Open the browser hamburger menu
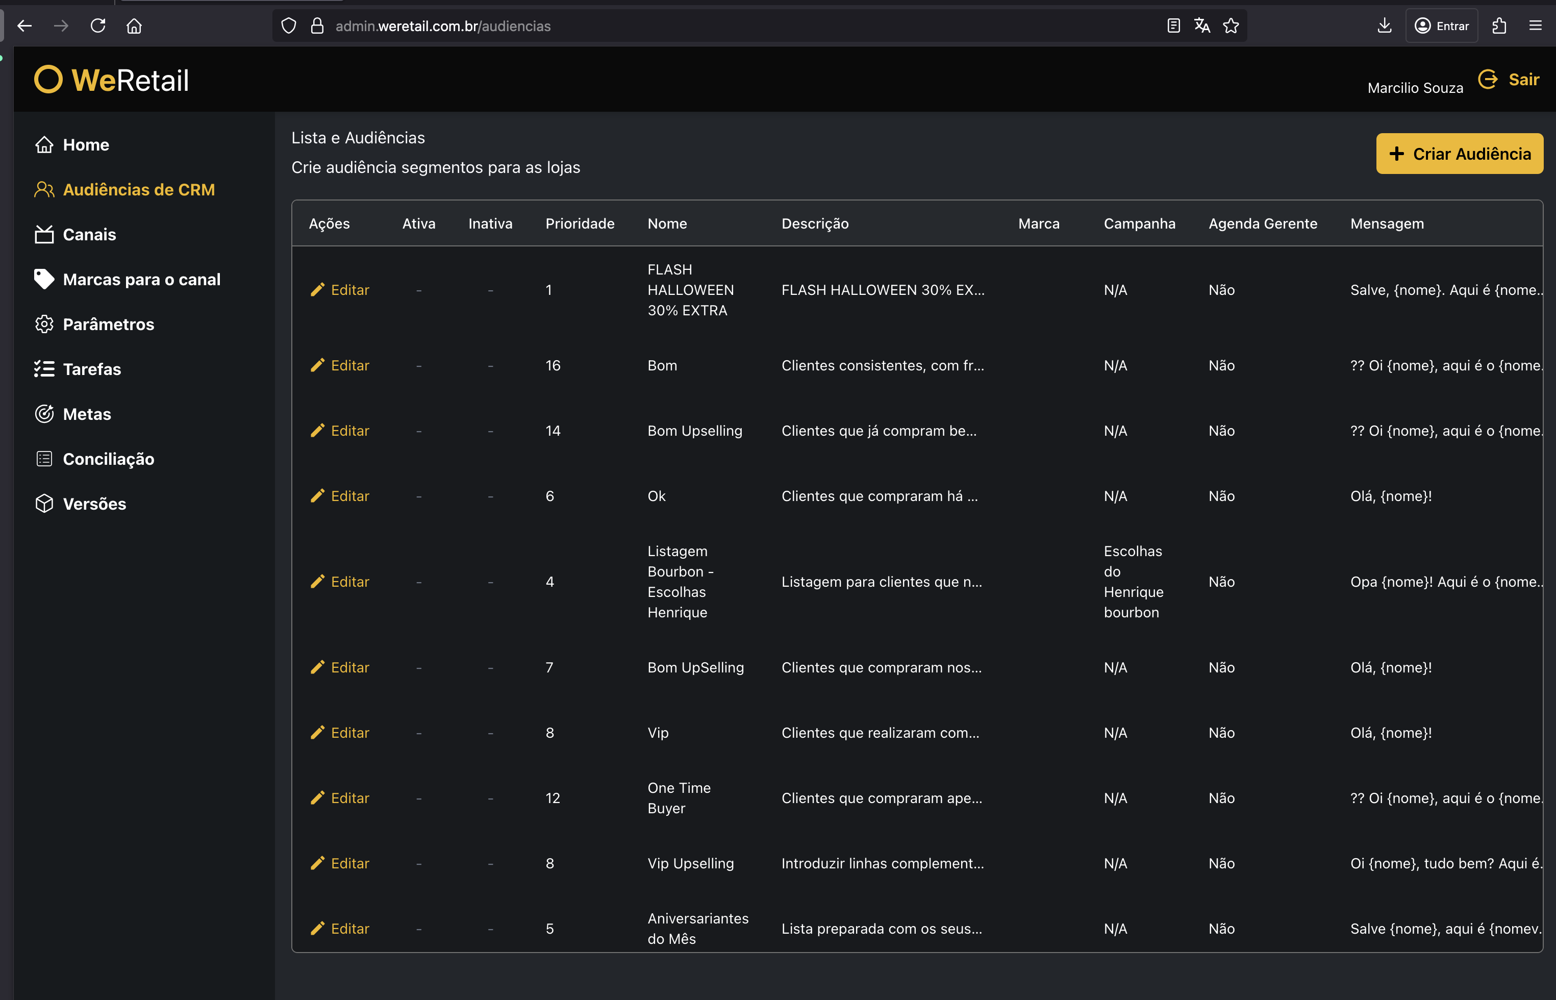This screenshot has height=1000, width=1556. [1535, 26]
